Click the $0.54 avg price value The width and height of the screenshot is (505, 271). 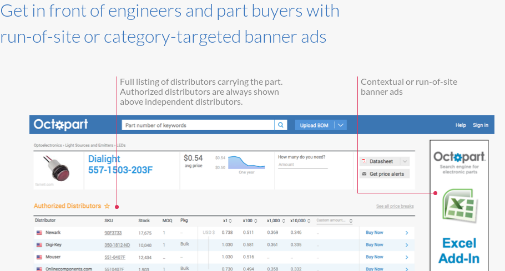(x=193, y=158)
